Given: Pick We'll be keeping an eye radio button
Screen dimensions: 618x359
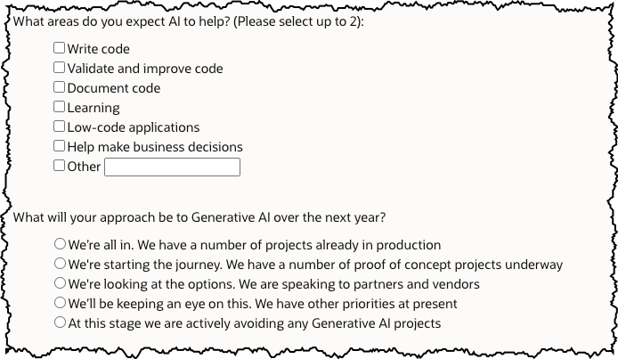Looking at the screenshot, I should tap(60, 303).
